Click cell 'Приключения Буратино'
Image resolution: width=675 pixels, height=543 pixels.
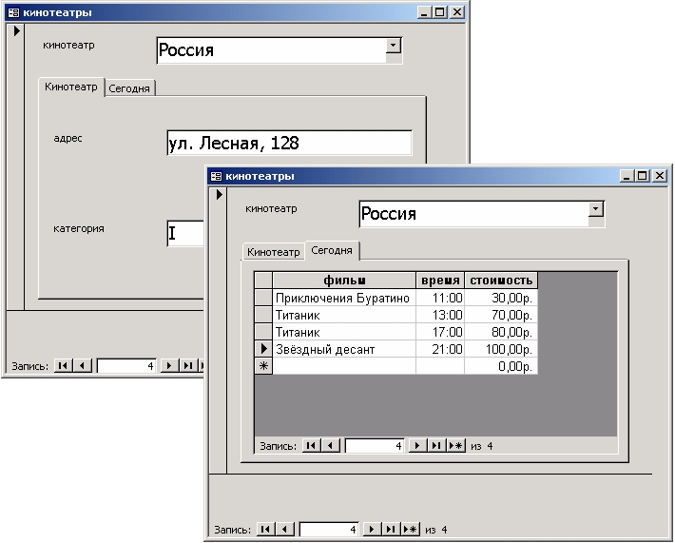[x=344, y=298]
